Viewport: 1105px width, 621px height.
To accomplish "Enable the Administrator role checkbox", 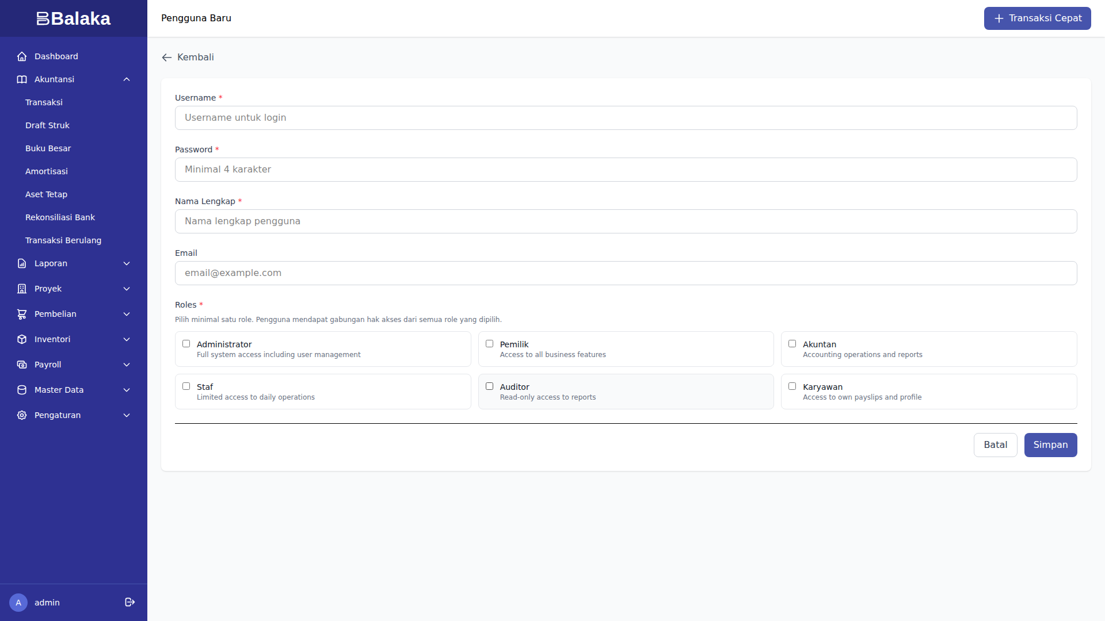I will click(186, 344).
